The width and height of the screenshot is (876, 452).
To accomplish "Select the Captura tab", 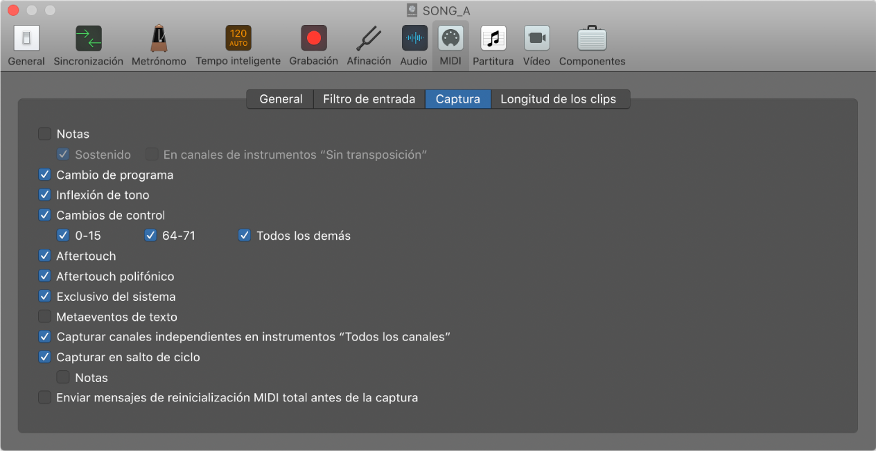I will [458, 99].
